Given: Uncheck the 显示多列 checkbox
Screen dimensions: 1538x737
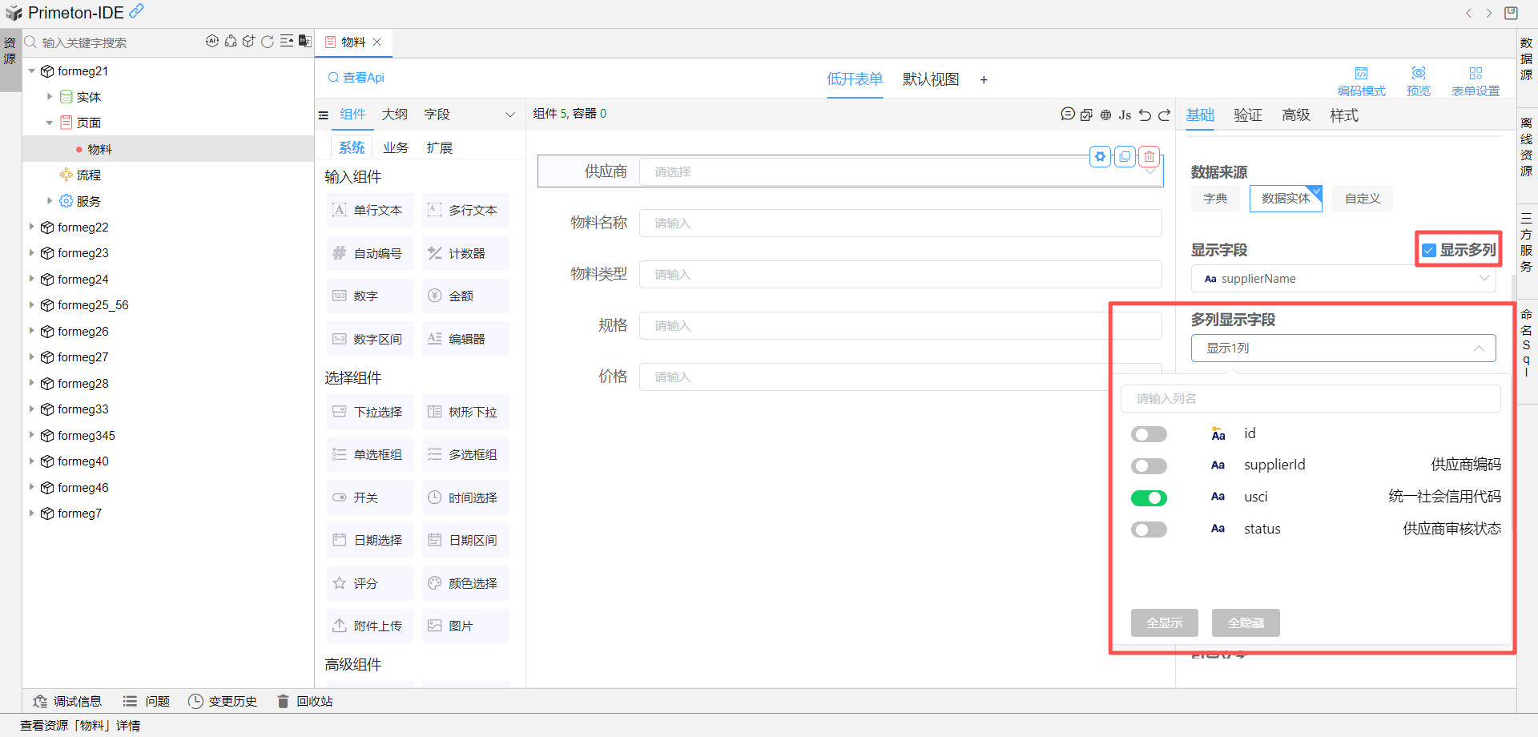Looking at the screenshot, I should click(1429, 251).
